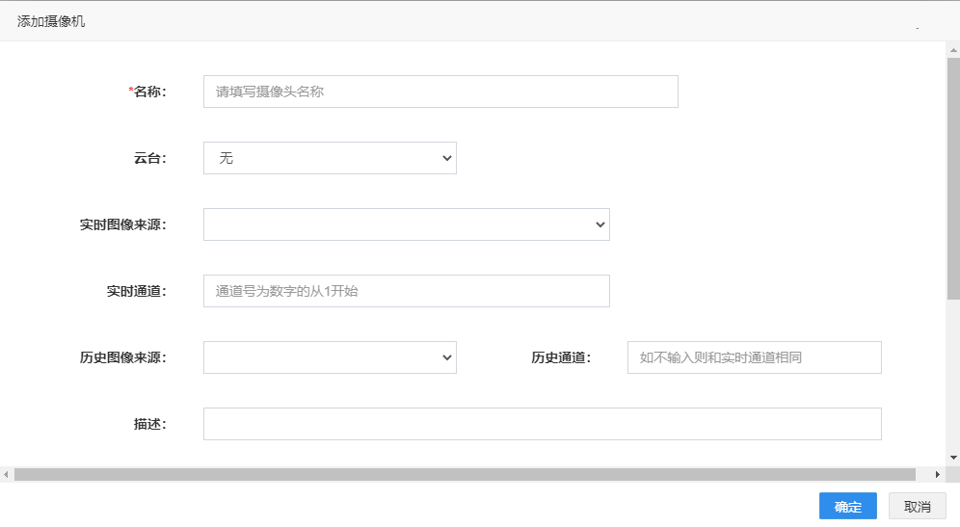
Task: Focus the 实时通道 channel number field
Action: pos(406,291)
